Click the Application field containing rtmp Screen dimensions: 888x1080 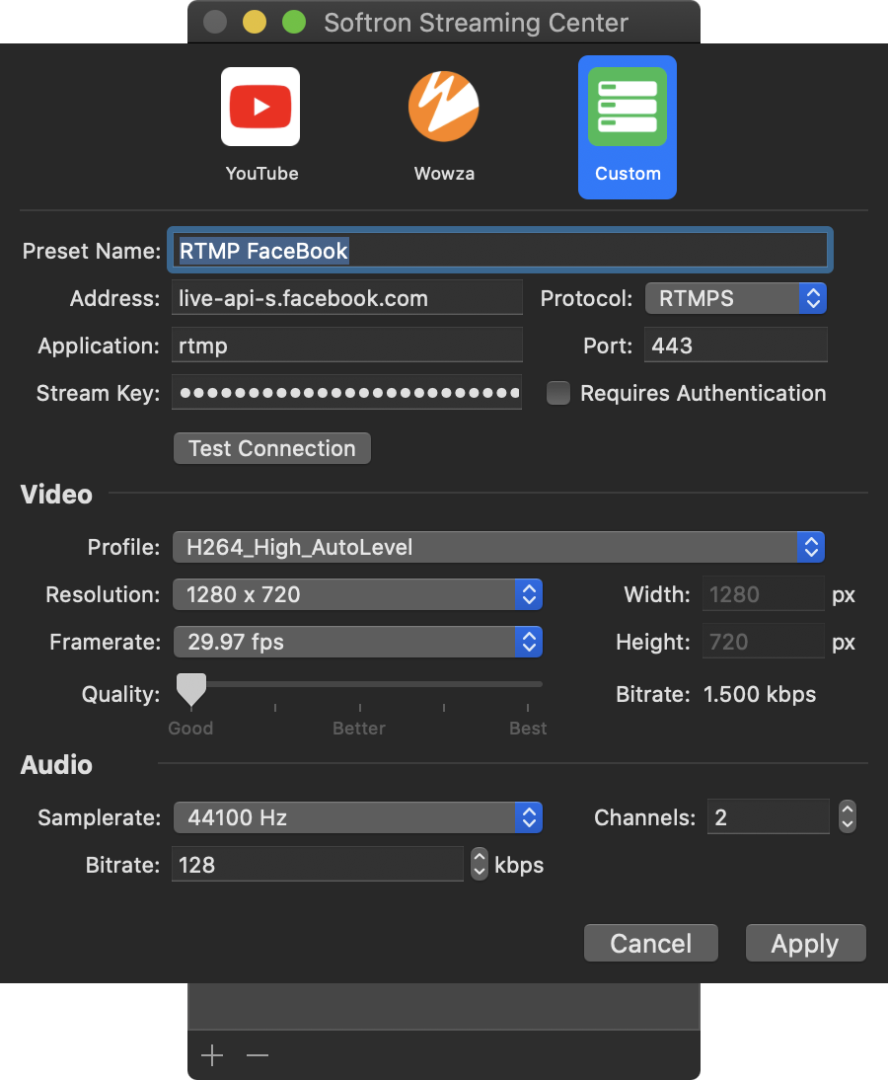[347, 346]
